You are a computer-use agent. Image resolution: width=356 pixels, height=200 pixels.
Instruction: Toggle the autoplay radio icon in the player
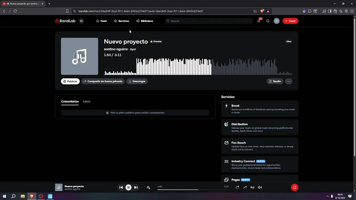[252, 187]
